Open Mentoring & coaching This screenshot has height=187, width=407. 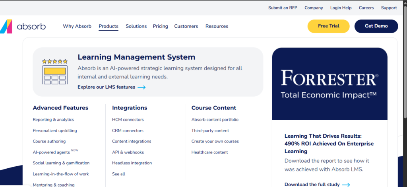54,185
